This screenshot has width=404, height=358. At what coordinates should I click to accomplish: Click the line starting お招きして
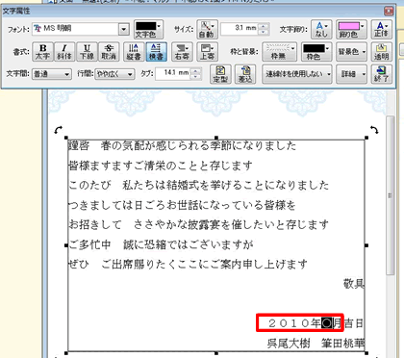click(x=199, y=224)
